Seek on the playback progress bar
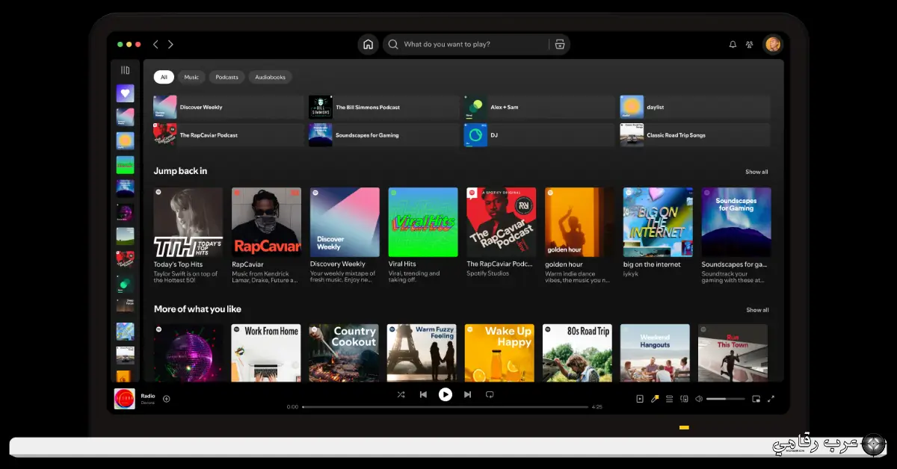897x469 pixels. click(445, 407)
